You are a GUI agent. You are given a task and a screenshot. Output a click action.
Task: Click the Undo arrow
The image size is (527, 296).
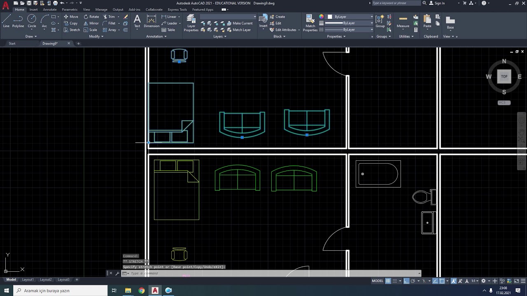pos(62,3)
